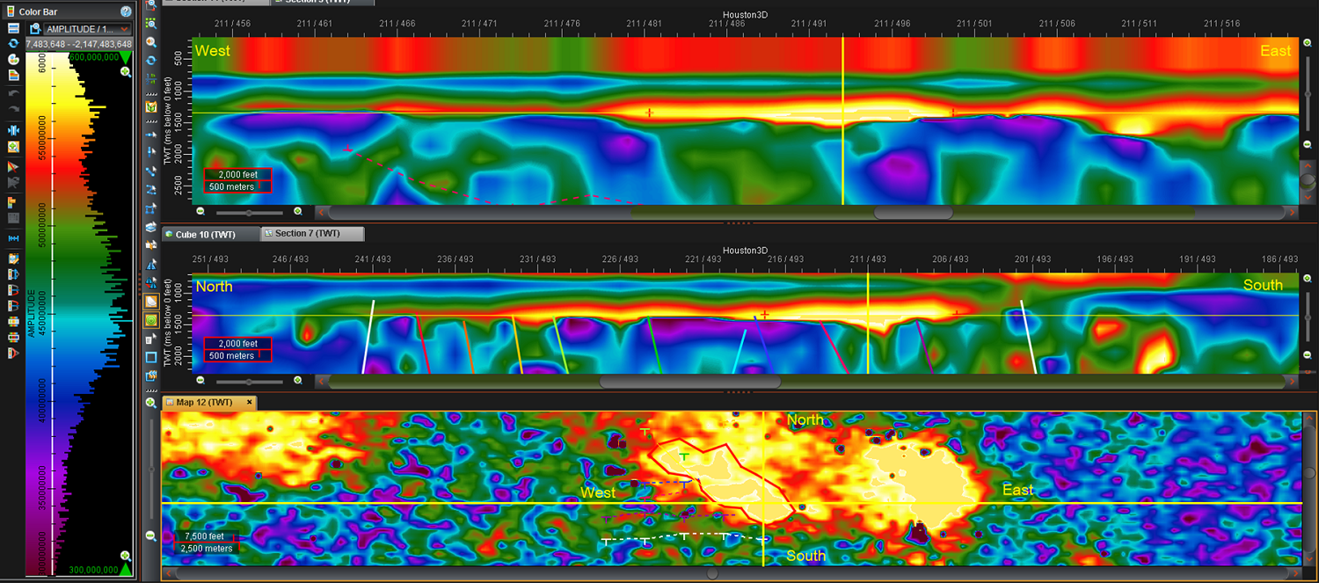1319x583 pixels.
Task: Select the diagonal line pointer tool
Action: click(x=151, y=171)
